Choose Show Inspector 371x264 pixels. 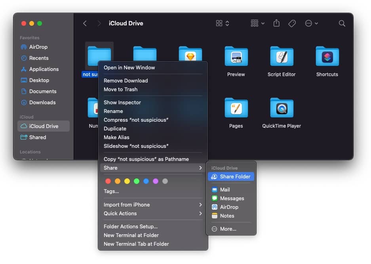point(153,103)
